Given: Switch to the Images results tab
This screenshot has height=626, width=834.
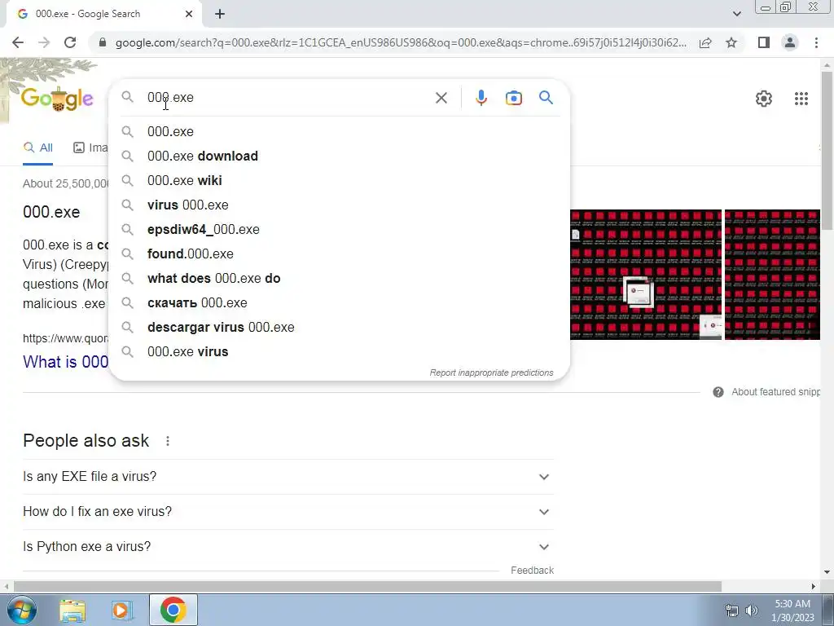Looking at the screenshot, I should 90,148.
